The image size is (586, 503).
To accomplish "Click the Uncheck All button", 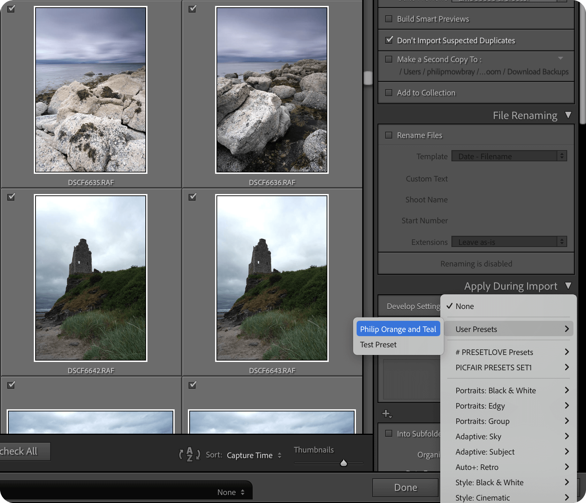I will coord(24,451).
